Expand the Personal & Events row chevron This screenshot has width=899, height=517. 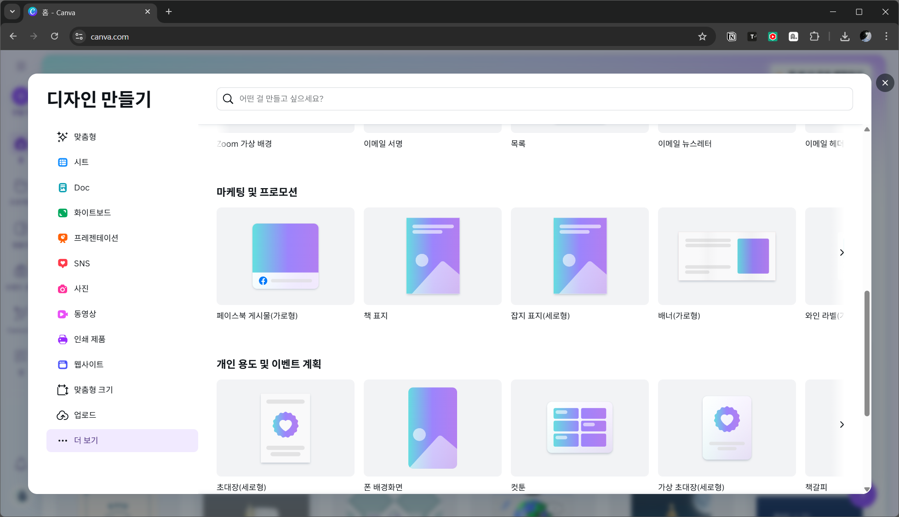tap(842, 425)
